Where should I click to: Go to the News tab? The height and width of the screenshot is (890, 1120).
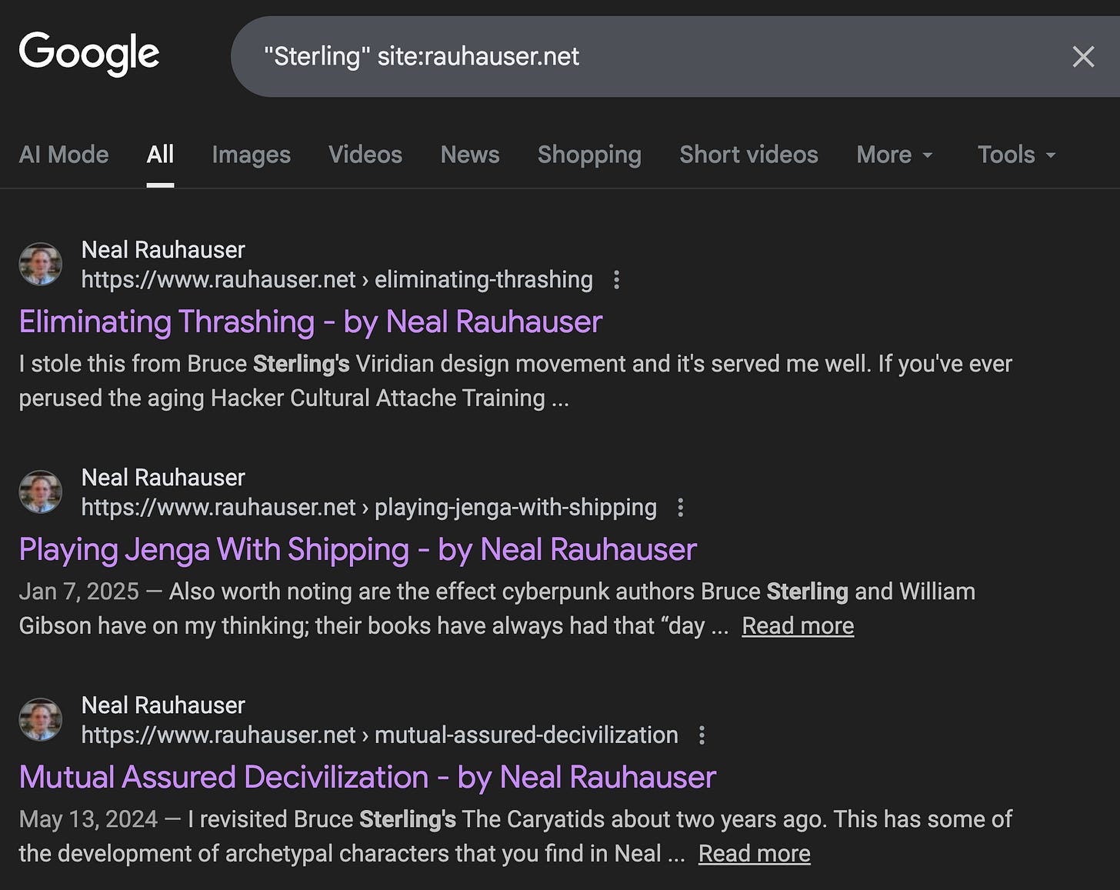[470, 155]
